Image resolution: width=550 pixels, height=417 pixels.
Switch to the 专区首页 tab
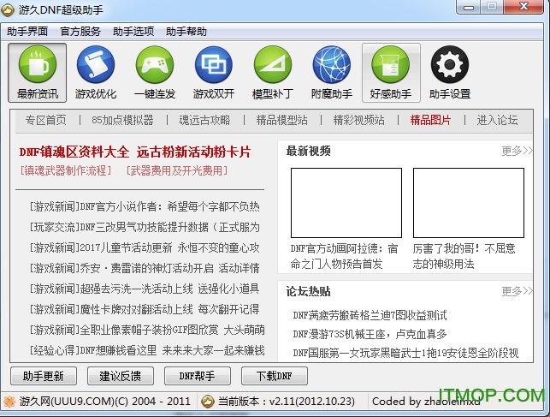tap(45, 121)
